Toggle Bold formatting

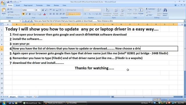[23, 14]
